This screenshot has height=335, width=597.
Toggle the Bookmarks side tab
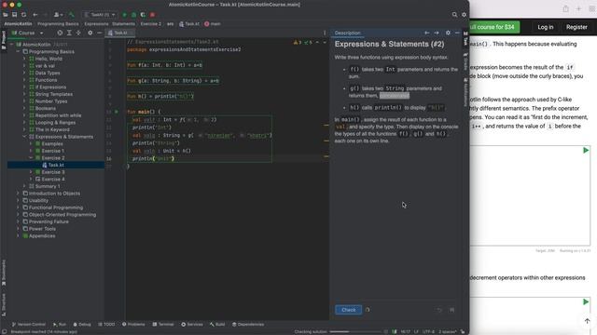point(4,272)
